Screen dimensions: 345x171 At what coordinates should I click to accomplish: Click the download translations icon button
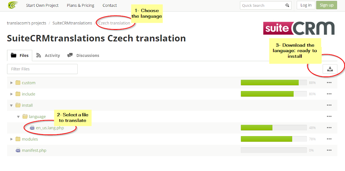(330, 69)
